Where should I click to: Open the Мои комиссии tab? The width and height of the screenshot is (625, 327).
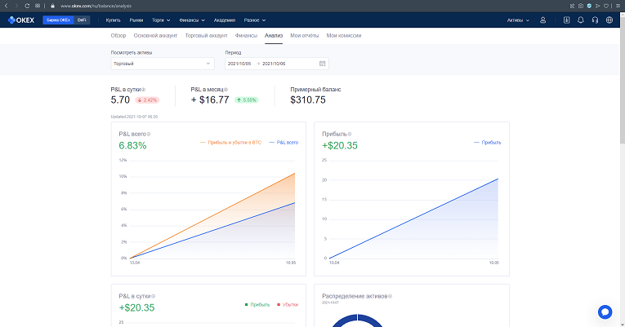344,35
